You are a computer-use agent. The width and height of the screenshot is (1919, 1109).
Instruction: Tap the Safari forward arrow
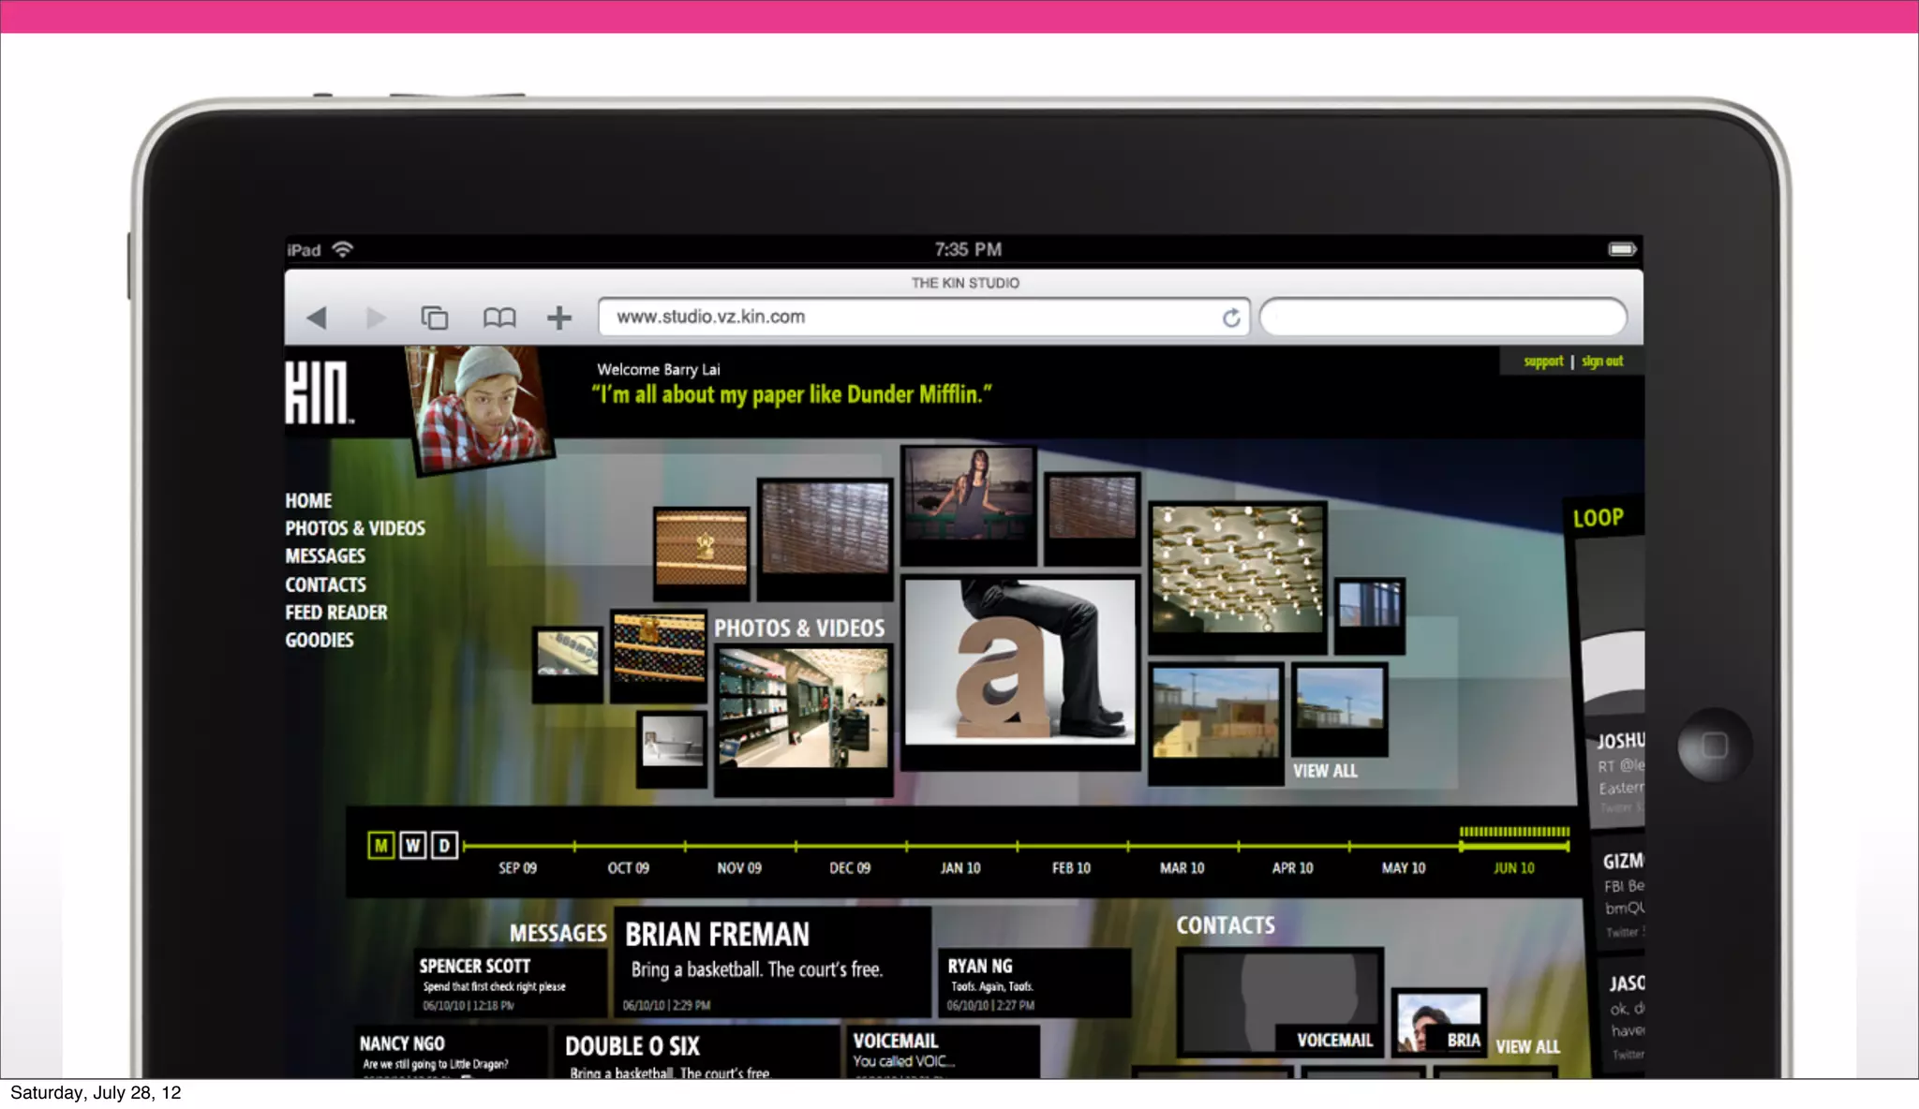[376, 318]
